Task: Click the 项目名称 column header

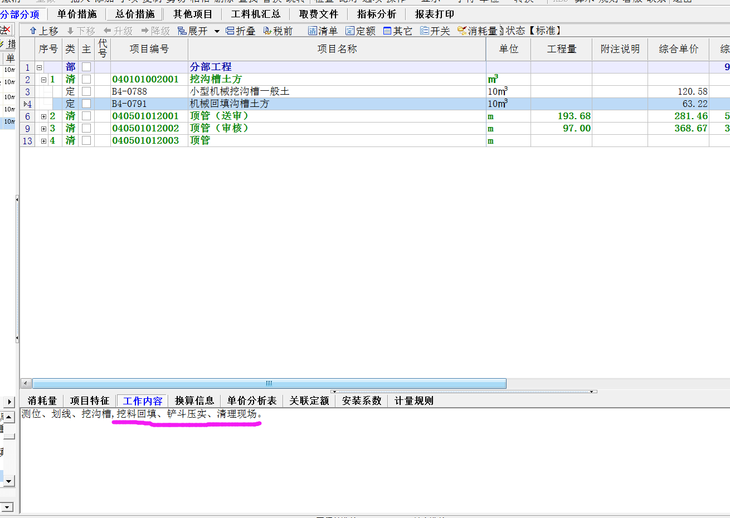Action: [337, 49]
